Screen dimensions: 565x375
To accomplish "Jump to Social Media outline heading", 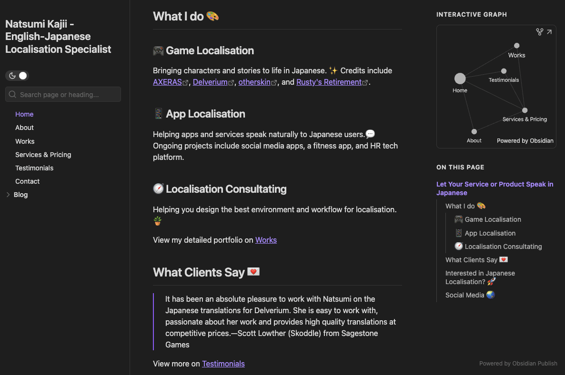I will [465, 295].
